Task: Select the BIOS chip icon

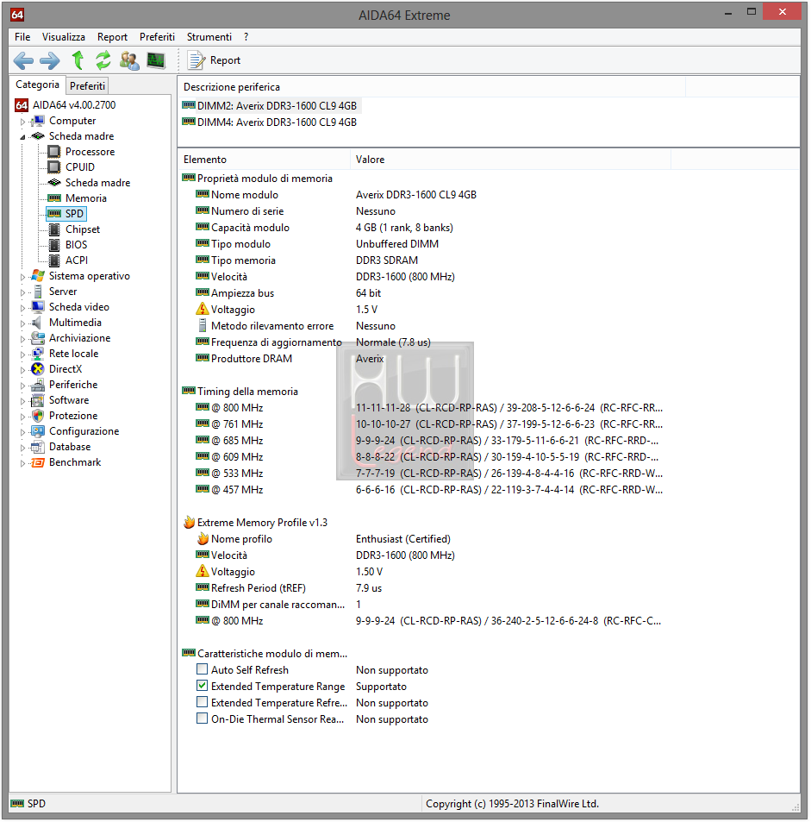Action: tap(54, 245)
